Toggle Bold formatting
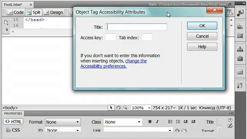This screenshot has width=247, height=139. point(150,122)
